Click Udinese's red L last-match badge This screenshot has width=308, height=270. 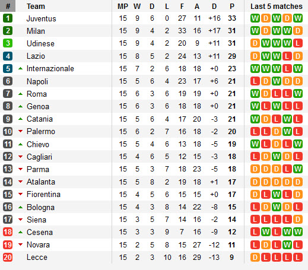298,43
